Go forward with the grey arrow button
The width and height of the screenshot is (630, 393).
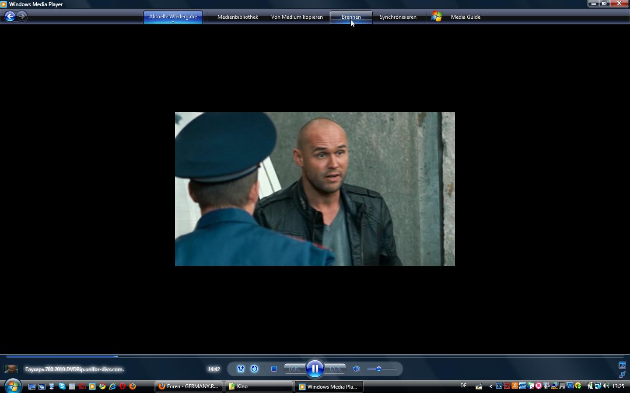tap(22, 17)
